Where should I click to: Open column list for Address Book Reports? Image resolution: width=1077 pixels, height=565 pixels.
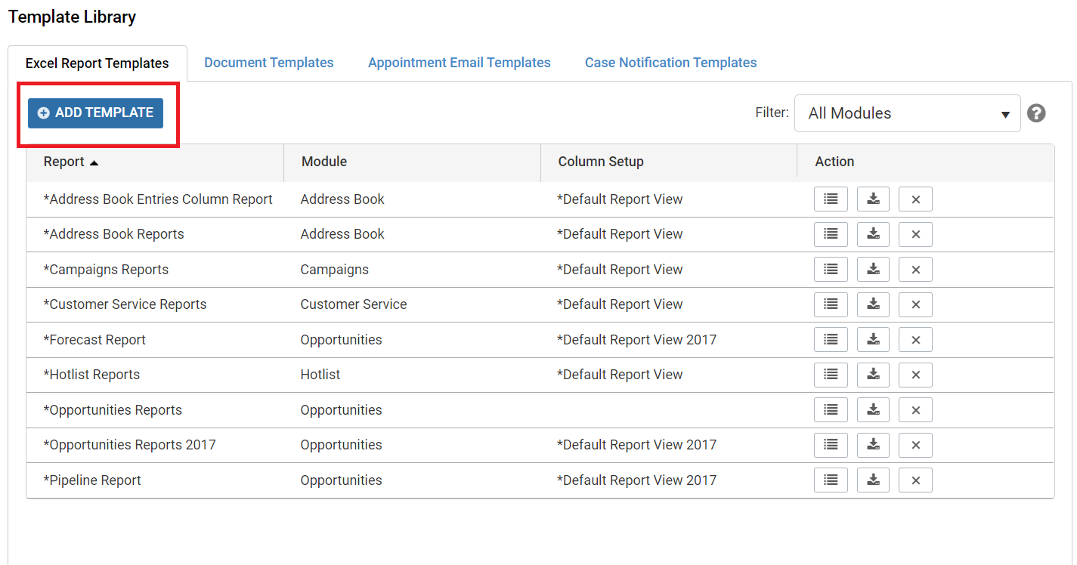coord(831,234)
